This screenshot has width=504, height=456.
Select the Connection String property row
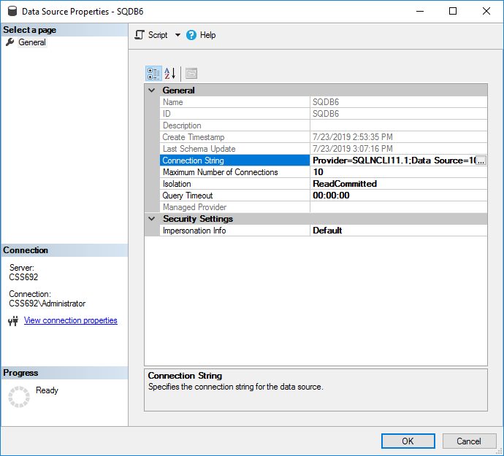pos(234,161)
